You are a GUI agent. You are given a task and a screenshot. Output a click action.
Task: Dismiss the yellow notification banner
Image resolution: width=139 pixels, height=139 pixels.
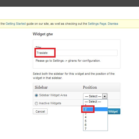113,24
